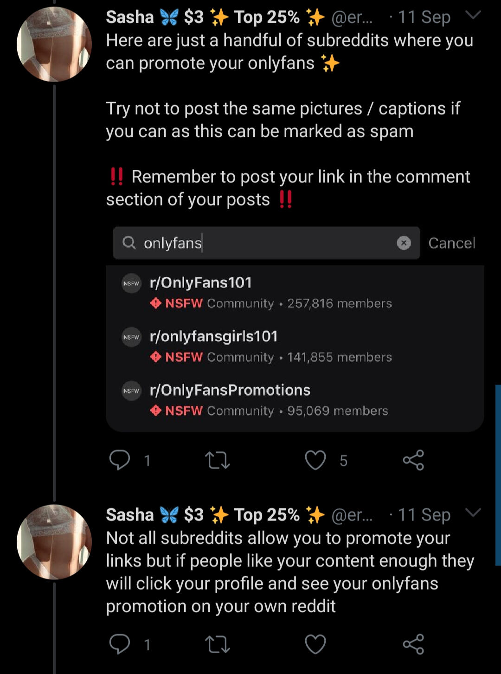Like the second tweet about subreddit links
Image resolution: width=501 pixels, height=674 pixels.
315,644
